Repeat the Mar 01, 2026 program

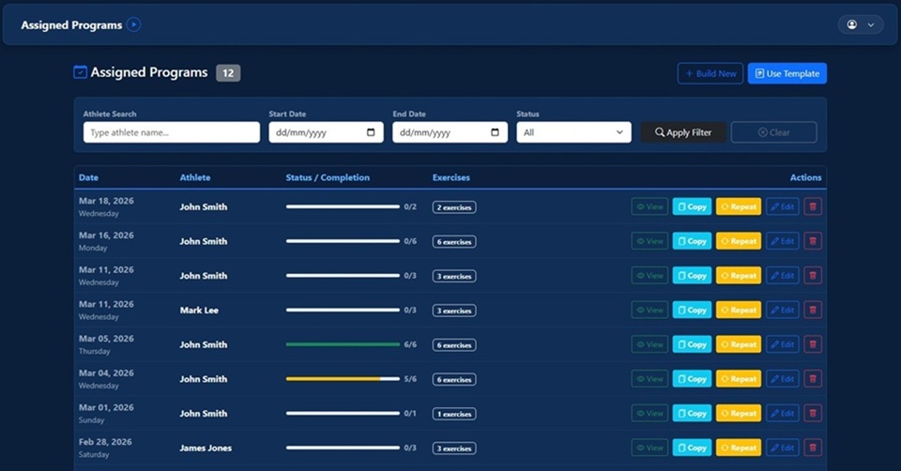[739, 414]
